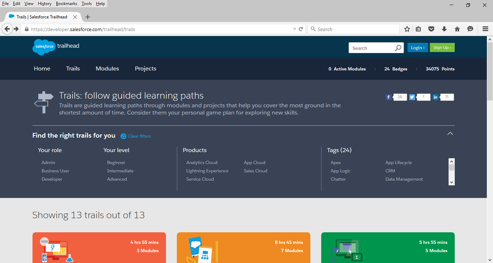This screenshot has width=493, height=263.
Task: Open the Edit menu
Action: 17,4
